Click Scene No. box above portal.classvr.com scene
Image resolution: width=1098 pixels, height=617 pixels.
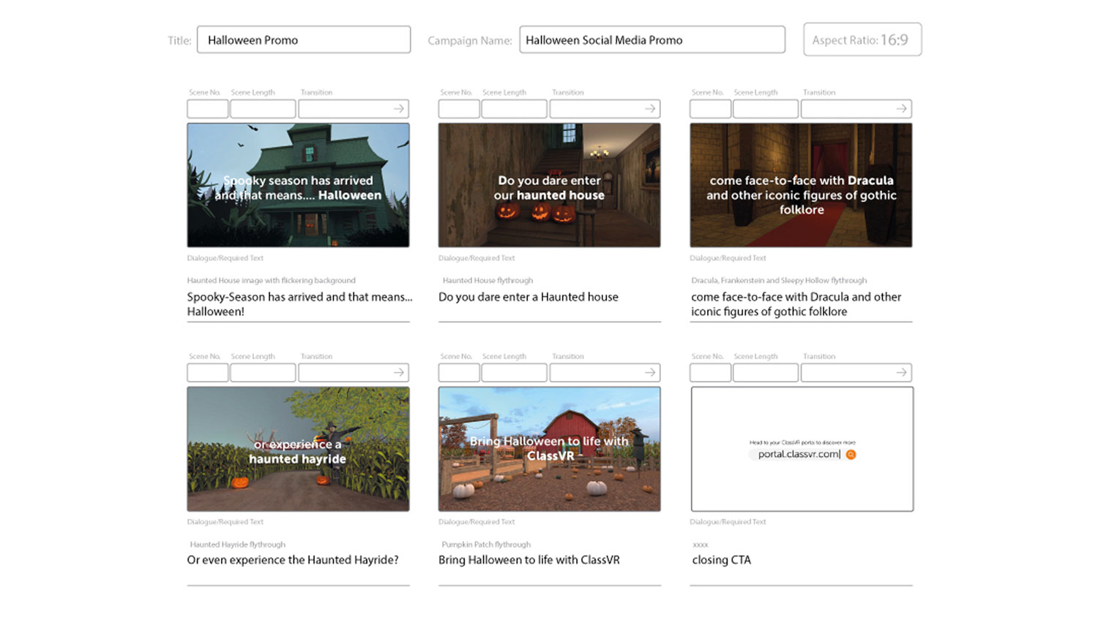tap(711, 373)
